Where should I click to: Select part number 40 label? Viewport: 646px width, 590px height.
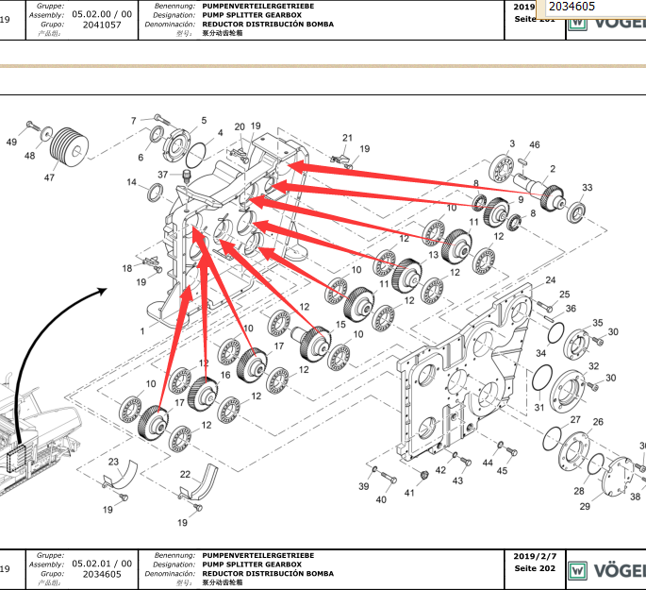(381, 500)
